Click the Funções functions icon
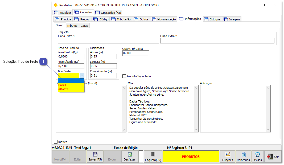The image size is (284, 165). coord(228,156)
